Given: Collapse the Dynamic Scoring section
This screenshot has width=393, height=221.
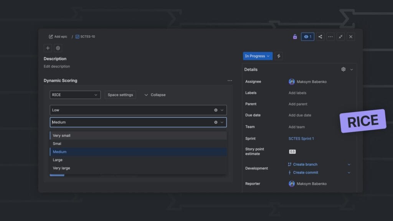Looking at the screenshot, I should pyautogui.click(x=155, y=95).
